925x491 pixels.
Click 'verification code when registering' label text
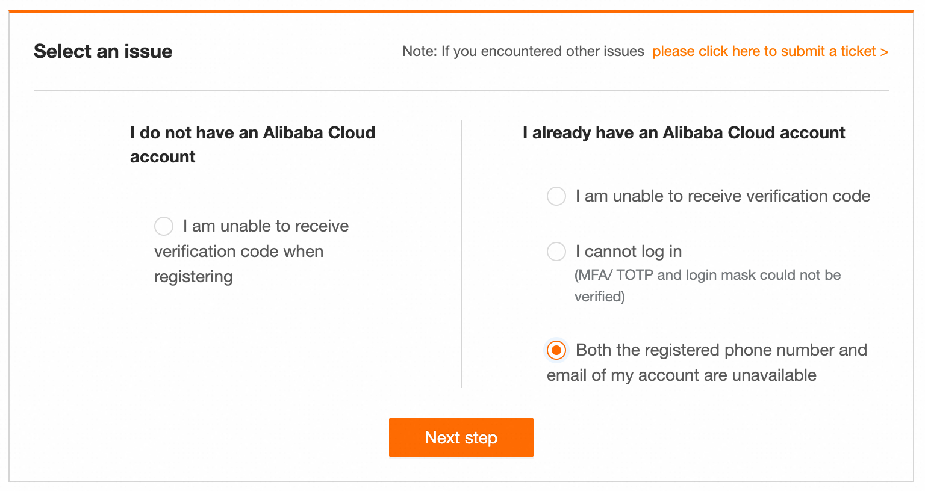coord(238,252)
